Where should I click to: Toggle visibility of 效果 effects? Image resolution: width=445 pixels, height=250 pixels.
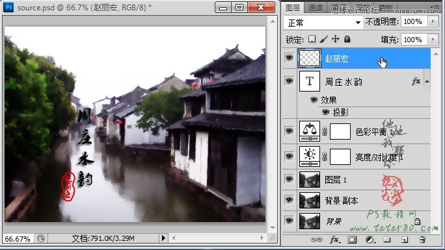pyautogui.click(x=314, y=99)
